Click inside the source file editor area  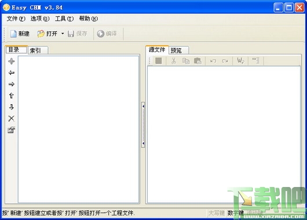pos(224,135)
